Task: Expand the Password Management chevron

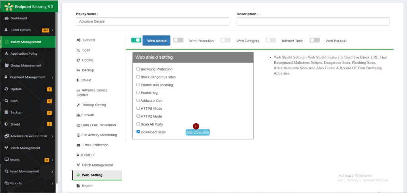Action: coord(52,77)
